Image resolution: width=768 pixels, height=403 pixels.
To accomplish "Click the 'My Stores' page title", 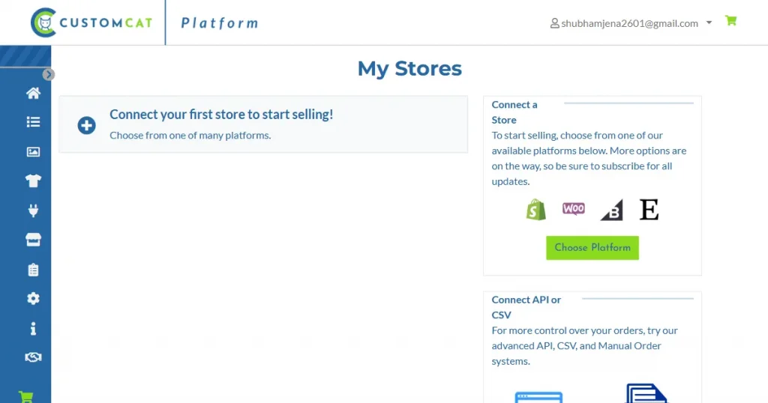I will coord(409,68).
